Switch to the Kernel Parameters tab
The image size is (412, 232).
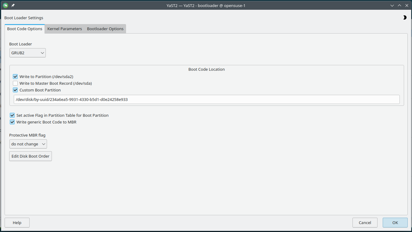click(65, 29)
